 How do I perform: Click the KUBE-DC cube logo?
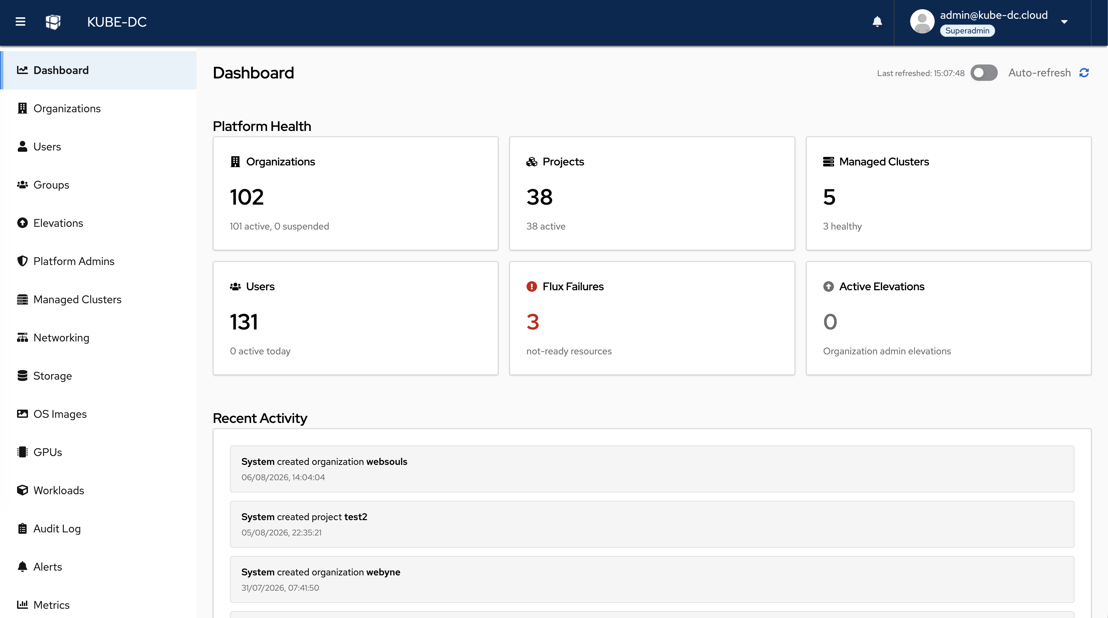[53, 21]
